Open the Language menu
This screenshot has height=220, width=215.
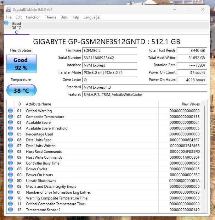[x=91, y=17]
